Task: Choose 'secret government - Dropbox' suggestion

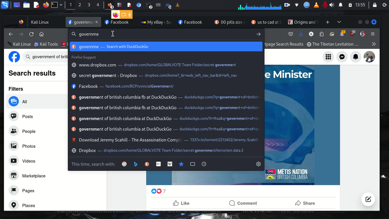Action: (166, 75)
